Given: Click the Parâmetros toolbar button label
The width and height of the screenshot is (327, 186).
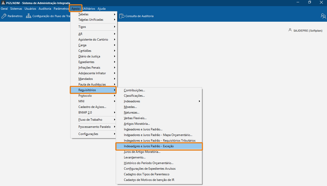Looking at the screenshot, I should [15, 16].
